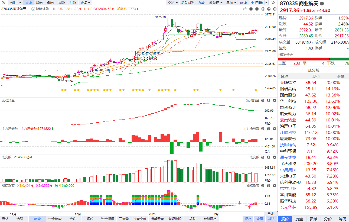Zoom in the K-line chart with plus icon
The height and width of the screenshot is (222, 349).
tap(251, 9)
